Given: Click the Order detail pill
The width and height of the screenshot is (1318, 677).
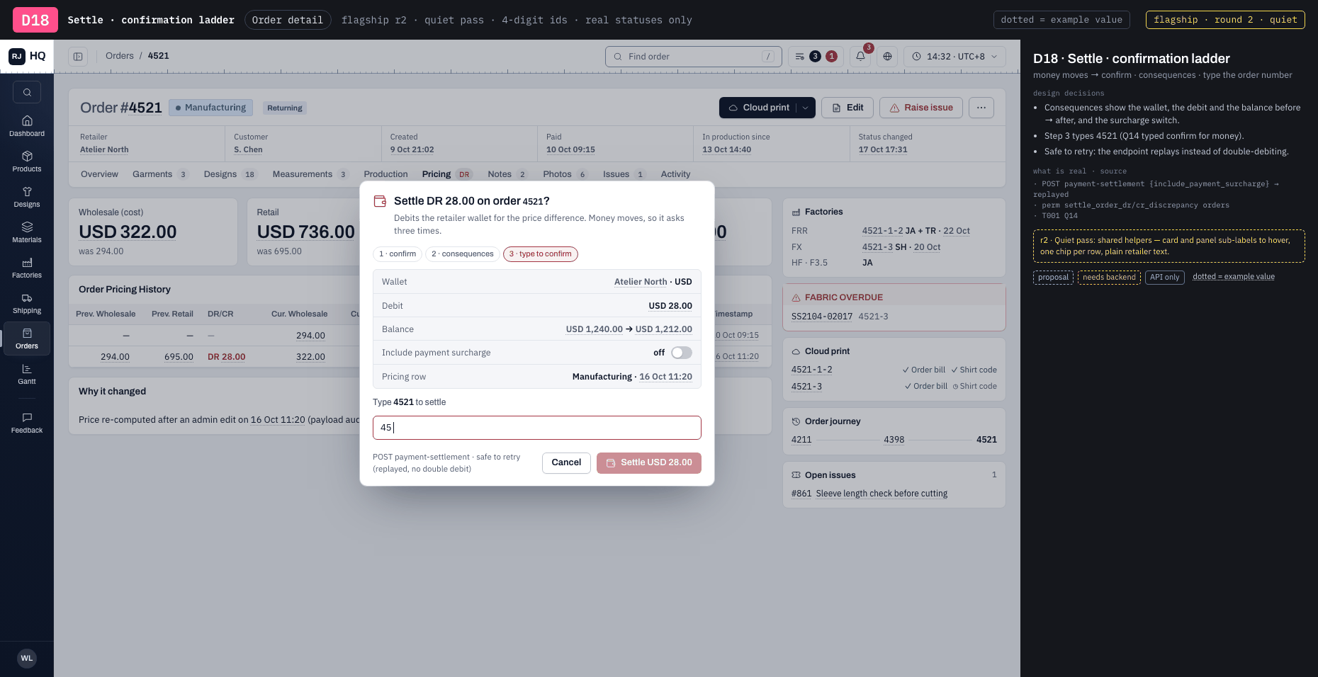Looking at the screenshot, I should pyautogui.click(x=288, y=20).
